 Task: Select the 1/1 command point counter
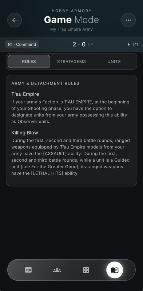(x=135, y=44)
